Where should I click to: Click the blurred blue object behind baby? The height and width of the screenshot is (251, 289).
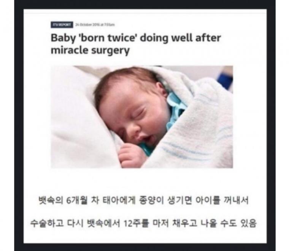click(x=225, y=79)
